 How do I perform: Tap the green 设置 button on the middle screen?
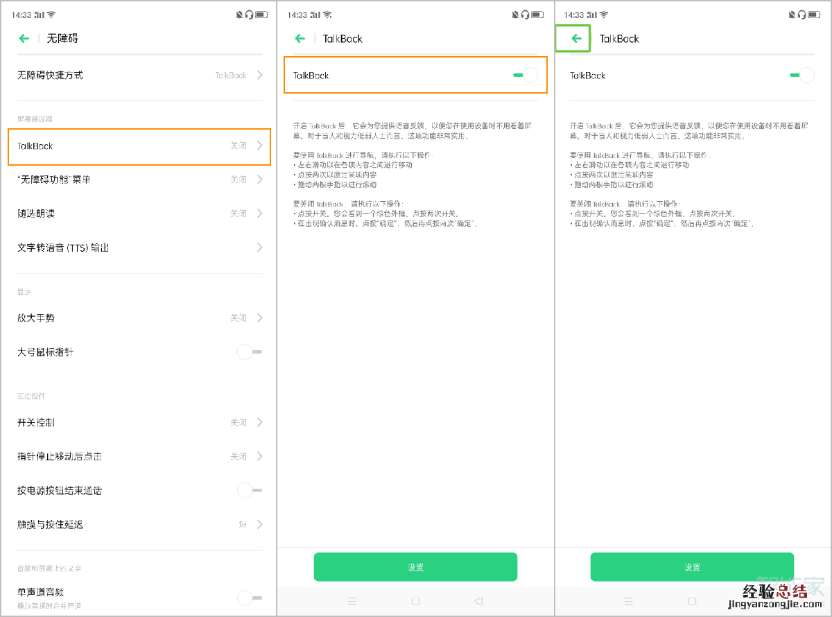click(x=415, y=567)
